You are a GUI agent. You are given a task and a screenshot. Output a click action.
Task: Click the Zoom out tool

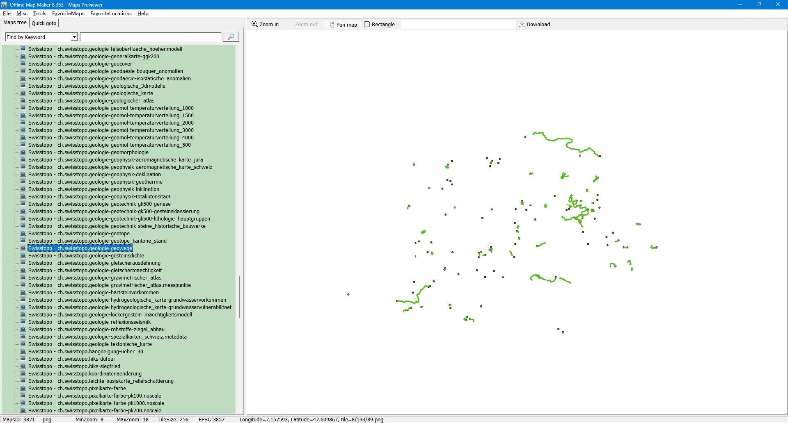tap(306, 25)
